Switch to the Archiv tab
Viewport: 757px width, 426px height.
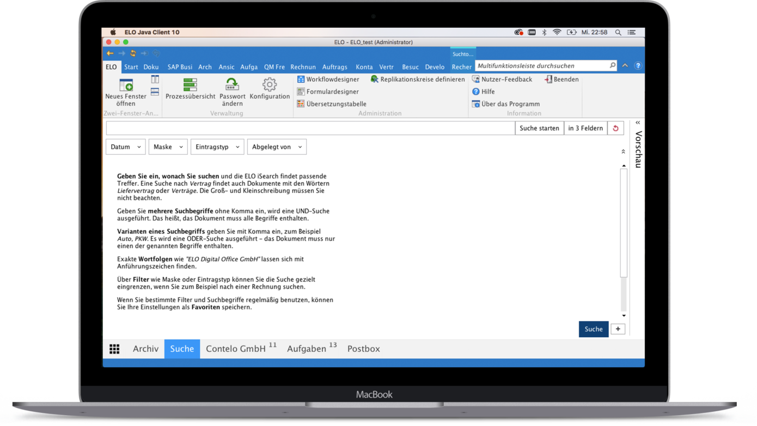click(146, 349)
